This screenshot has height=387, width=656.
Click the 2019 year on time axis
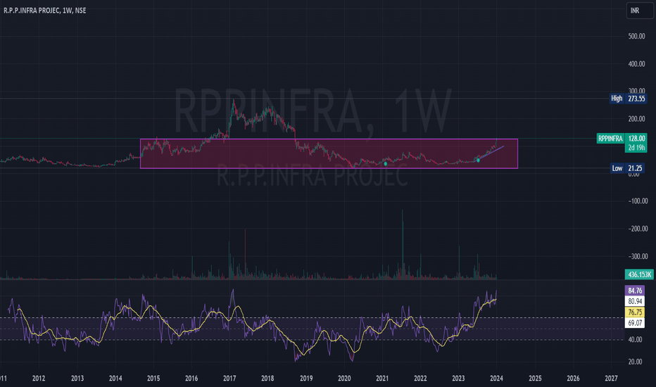306,379
